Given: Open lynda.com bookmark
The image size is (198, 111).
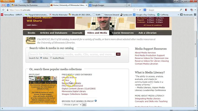Looking at the screenshot, I should point(126,15).
